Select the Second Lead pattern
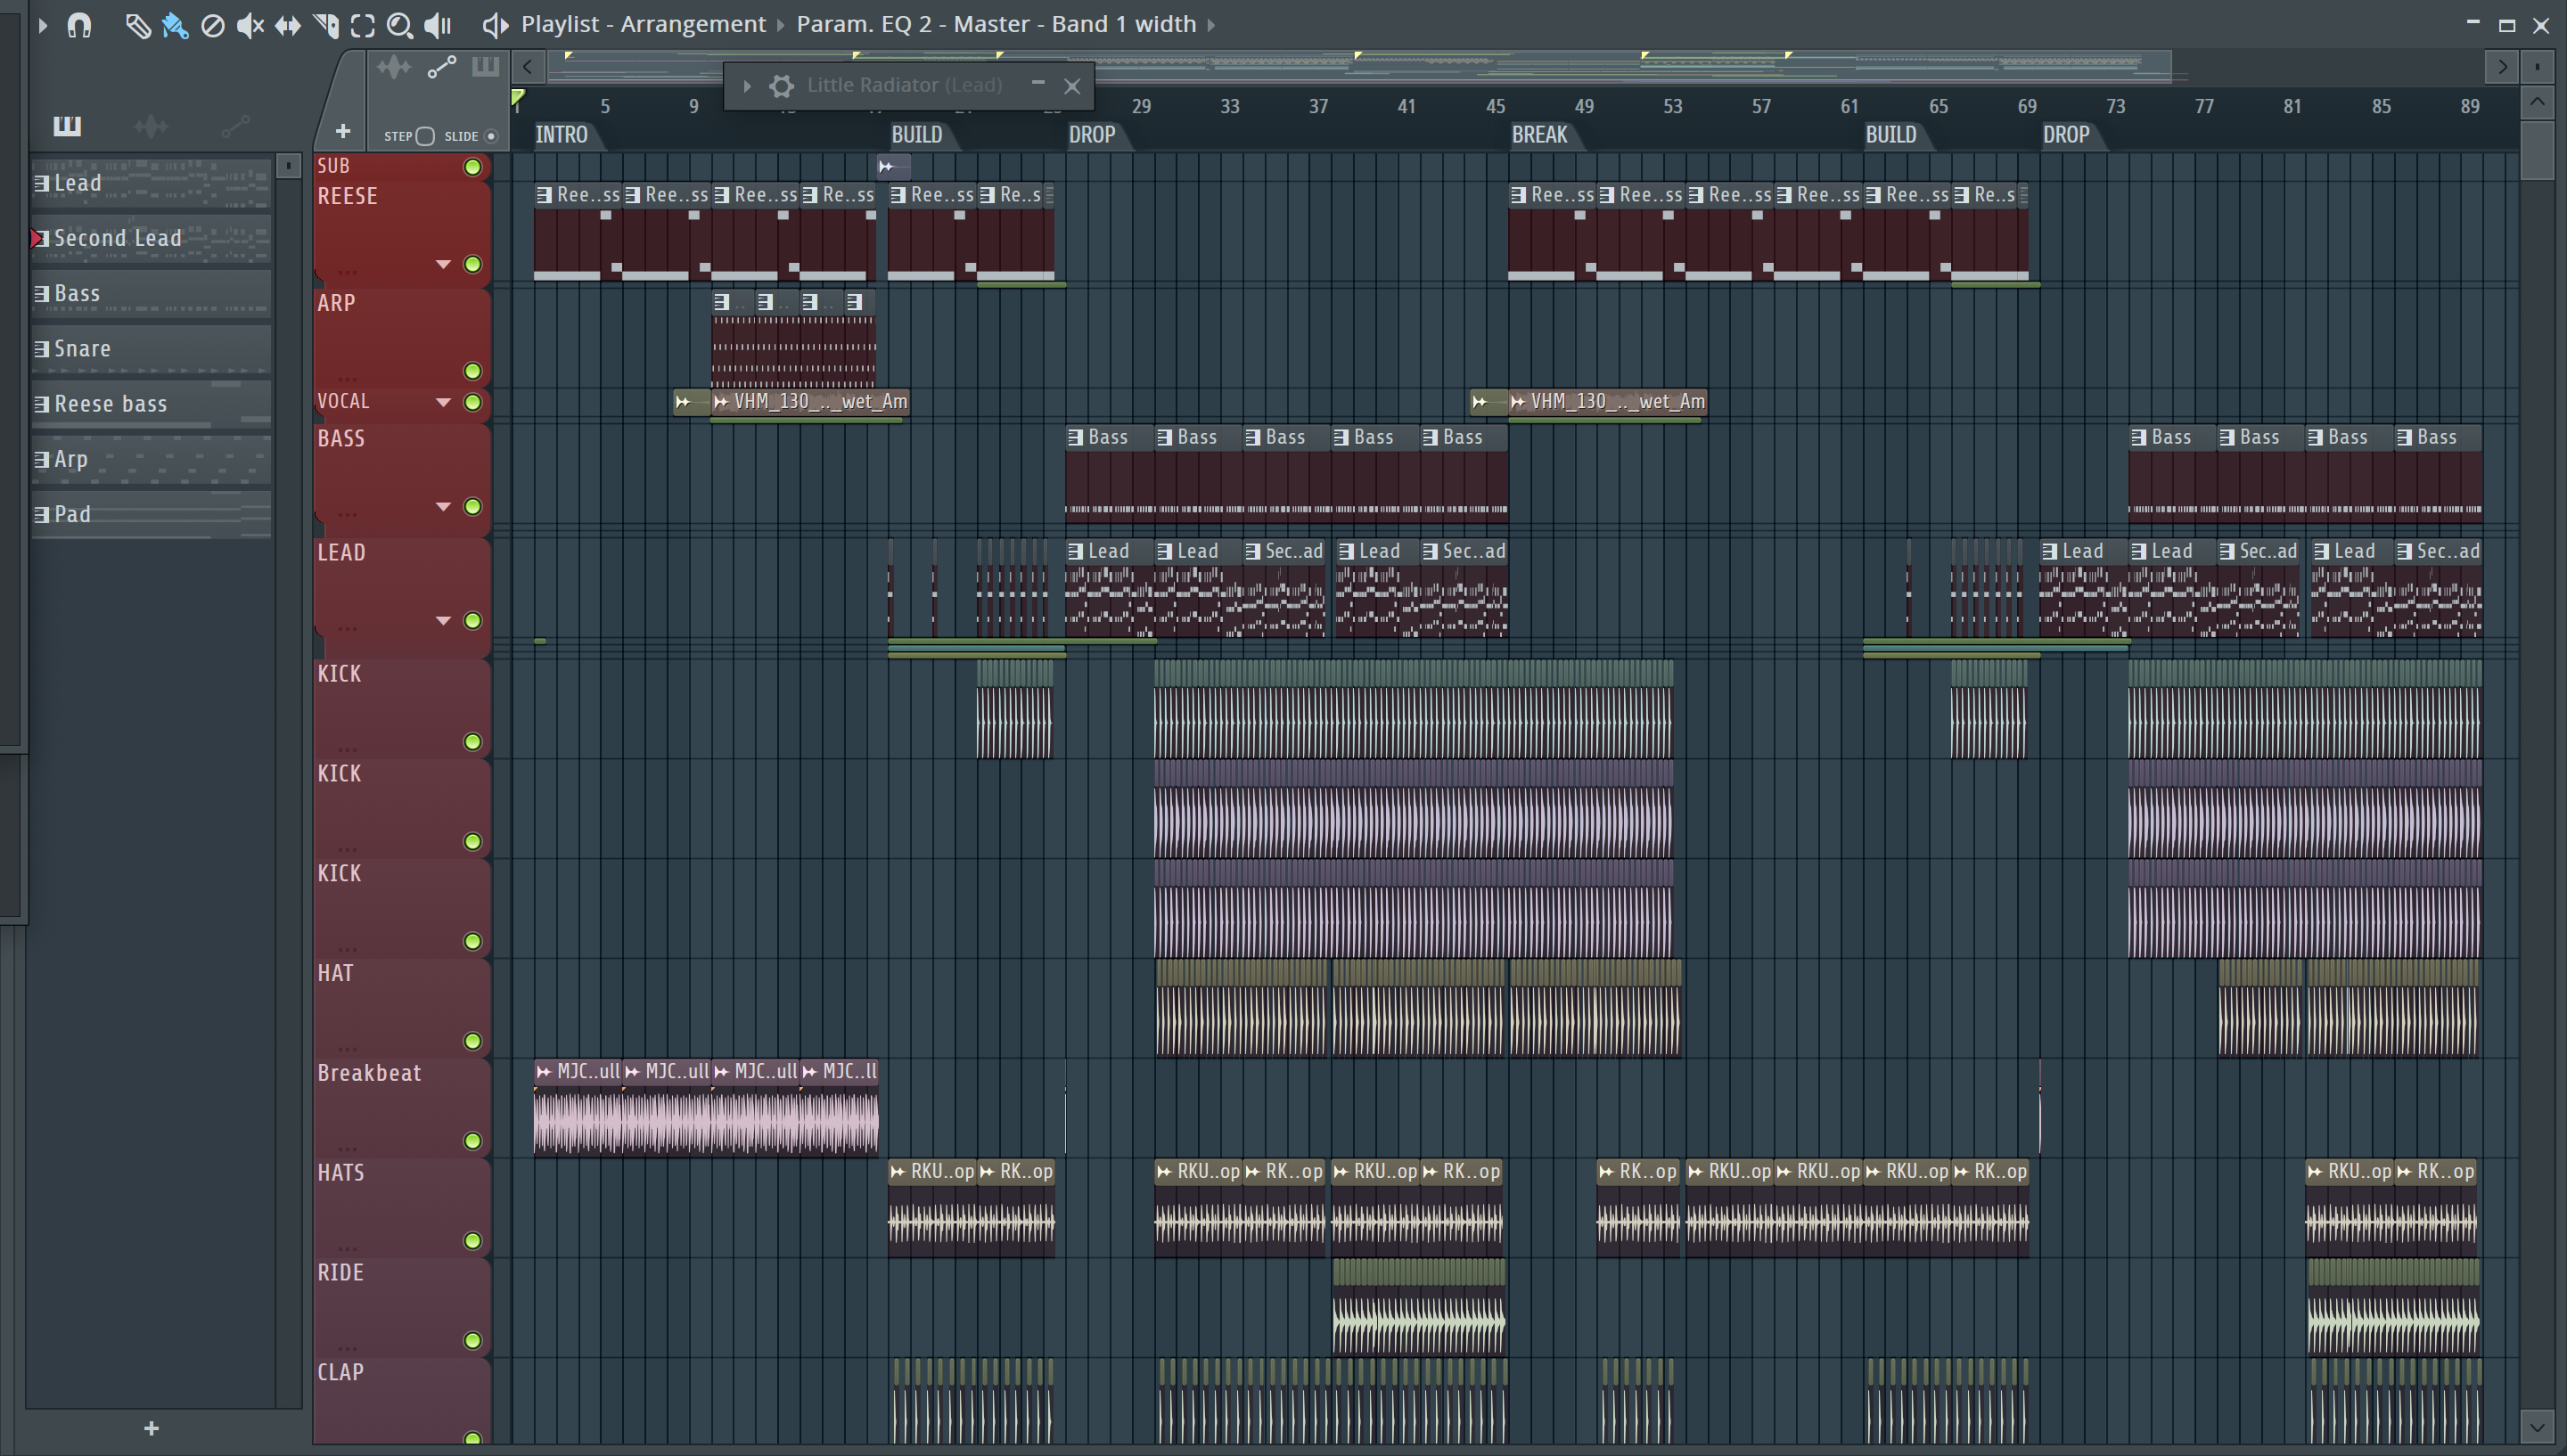Screen dimensions: 2567x1456 click(151, 238)
